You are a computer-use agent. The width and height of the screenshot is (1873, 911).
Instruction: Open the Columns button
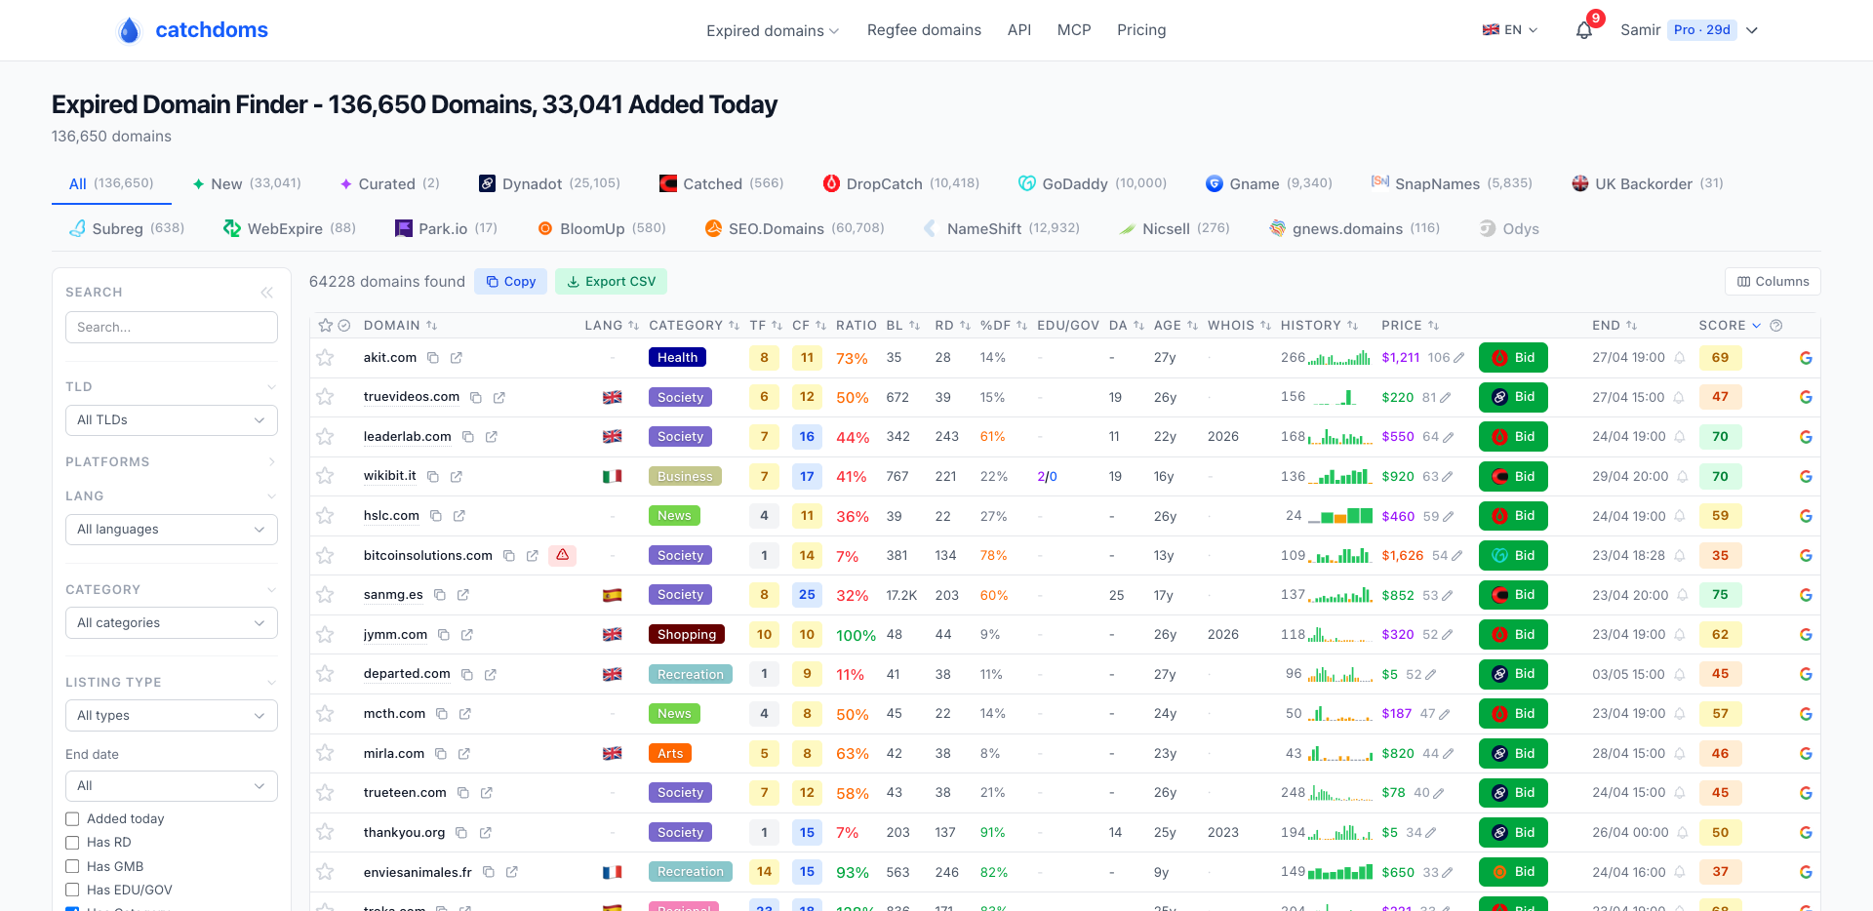click(x=1773, y=282)
